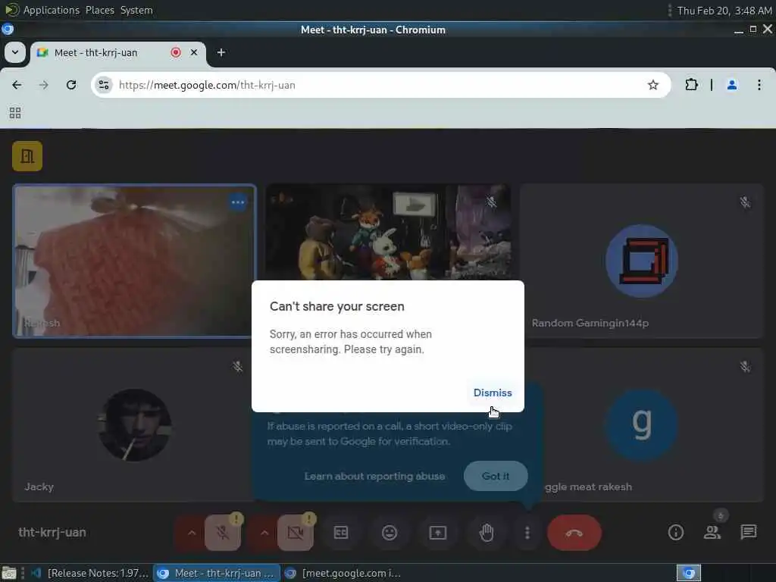
Task: Go back in browser history
Action: click(x=17, y=85)
